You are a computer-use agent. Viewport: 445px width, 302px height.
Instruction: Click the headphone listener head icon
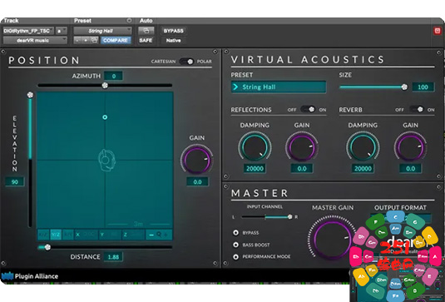pos(106,161)
